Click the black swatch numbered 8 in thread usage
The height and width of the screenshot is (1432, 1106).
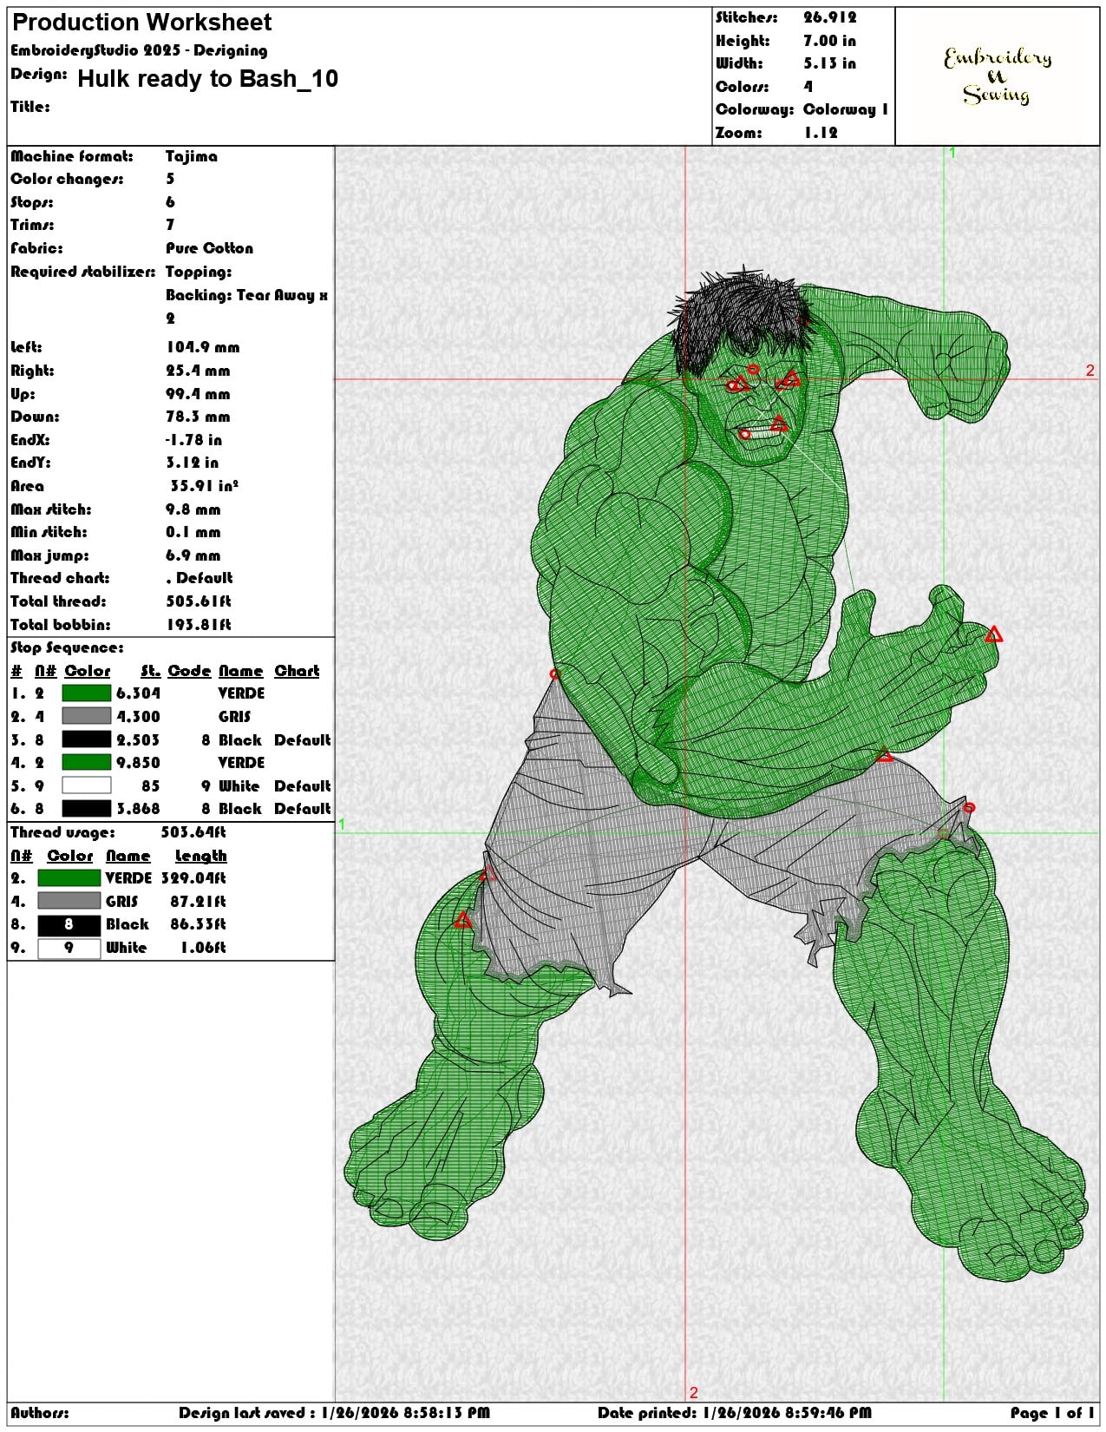pyautogui.click(x=69, y=924)
